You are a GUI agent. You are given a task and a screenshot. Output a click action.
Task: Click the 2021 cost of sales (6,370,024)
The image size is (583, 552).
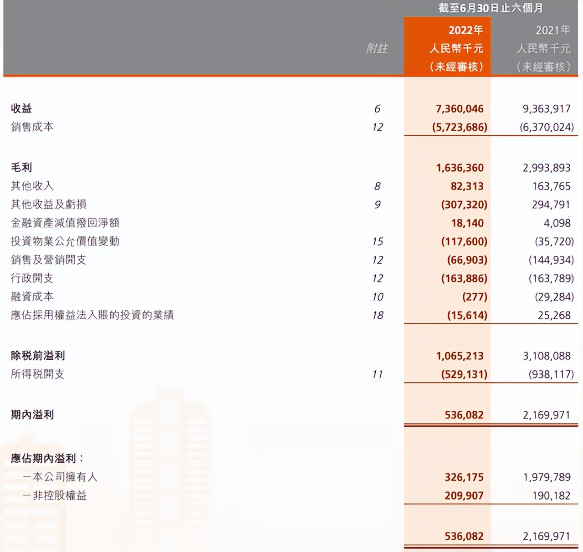click(547, 127)
